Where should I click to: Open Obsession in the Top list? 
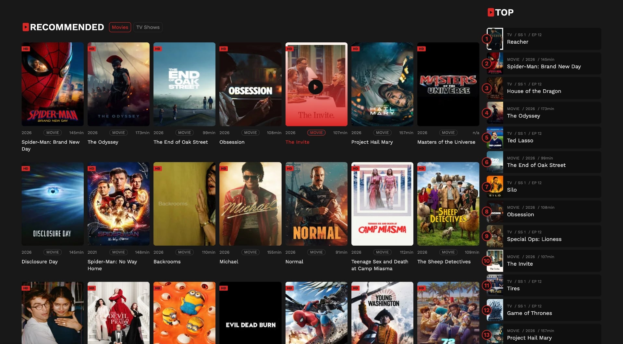tap(544, 211)
